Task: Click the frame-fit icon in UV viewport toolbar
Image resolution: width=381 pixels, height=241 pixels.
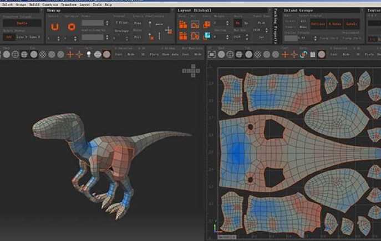Action: (x=212, y=55)
